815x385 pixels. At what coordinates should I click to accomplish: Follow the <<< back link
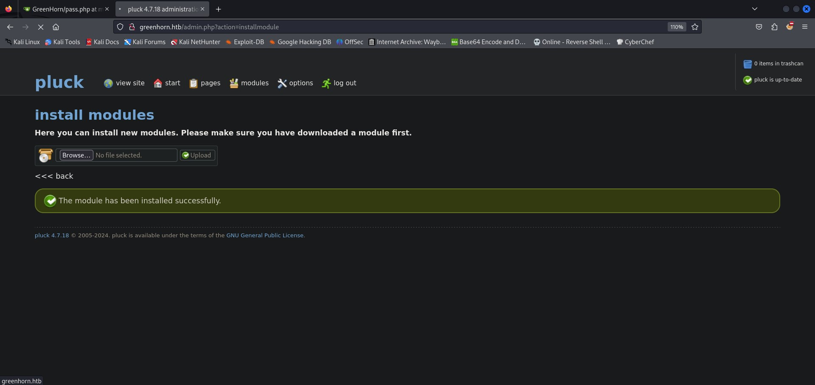coord(54,176)
